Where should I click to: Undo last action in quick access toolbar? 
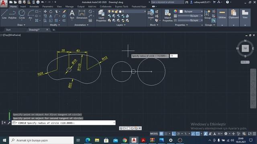tap(43, 2)
